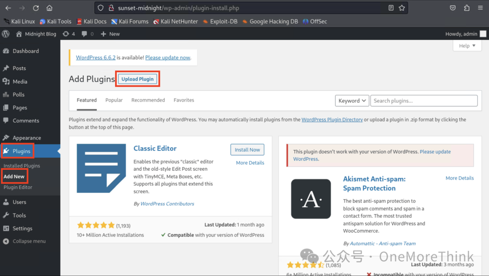Select Add New submenu item
Image resolution: width=489 pixels, height=276 pixels.
click(x=14, y=177)
